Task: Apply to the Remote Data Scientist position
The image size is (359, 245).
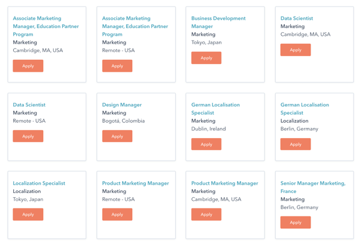Action: [28, 136]
